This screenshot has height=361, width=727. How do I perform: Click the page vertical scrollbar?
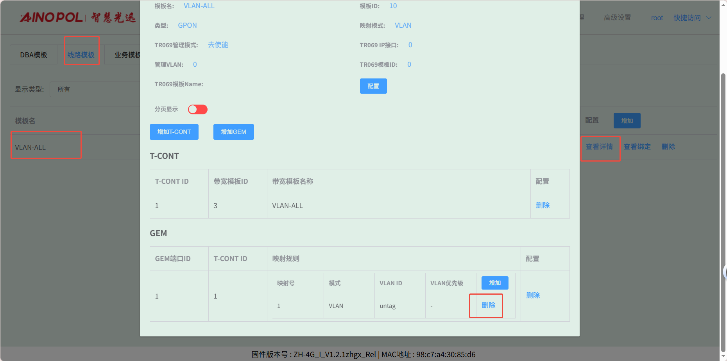(x=723, y=211)
